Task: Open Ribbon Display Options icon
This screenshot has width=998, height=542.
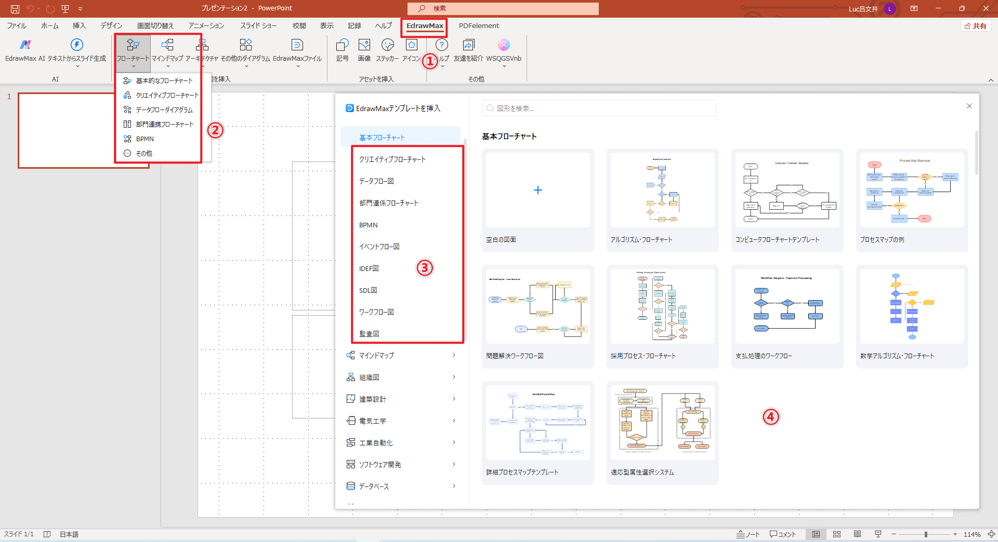Action: point(914,9)
